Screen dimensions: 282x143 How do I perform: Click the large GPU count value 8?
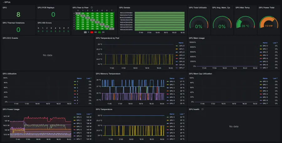(x=18, y=14)
